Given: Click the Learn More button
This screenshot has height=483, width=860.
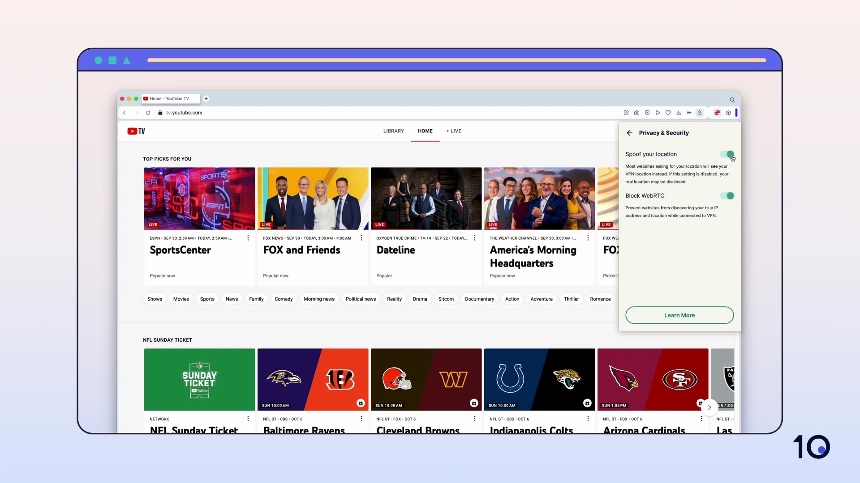Looking at the screenshot, I should 679,315.
